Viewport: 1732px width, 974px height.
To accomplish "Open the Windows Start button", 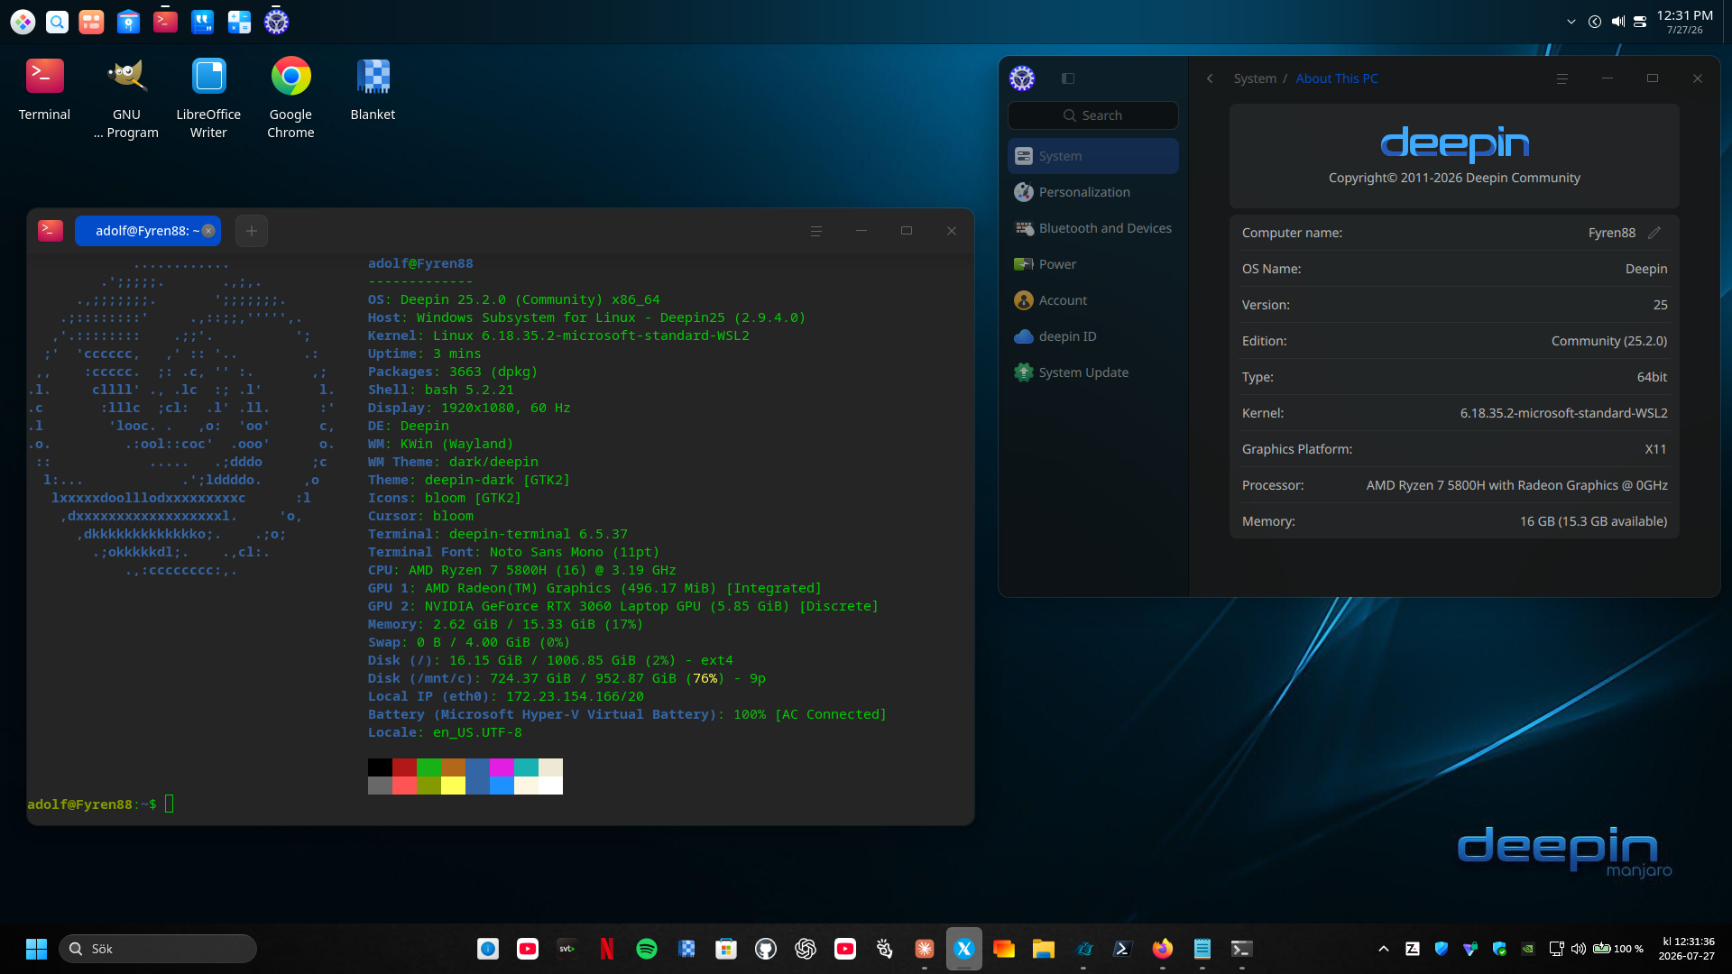I will tap(36, 949).
